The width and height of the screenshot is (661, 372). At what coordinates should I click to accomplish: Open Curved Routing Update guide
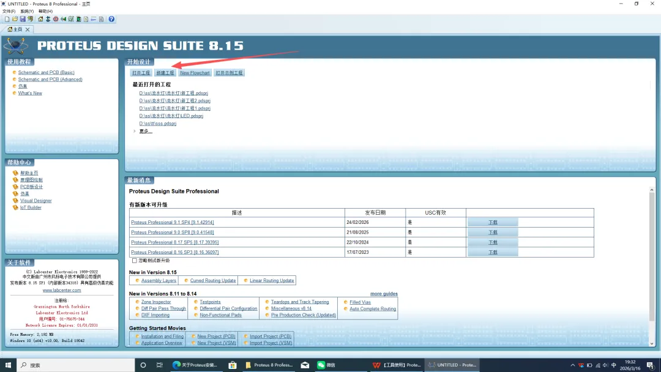point(213,281)
